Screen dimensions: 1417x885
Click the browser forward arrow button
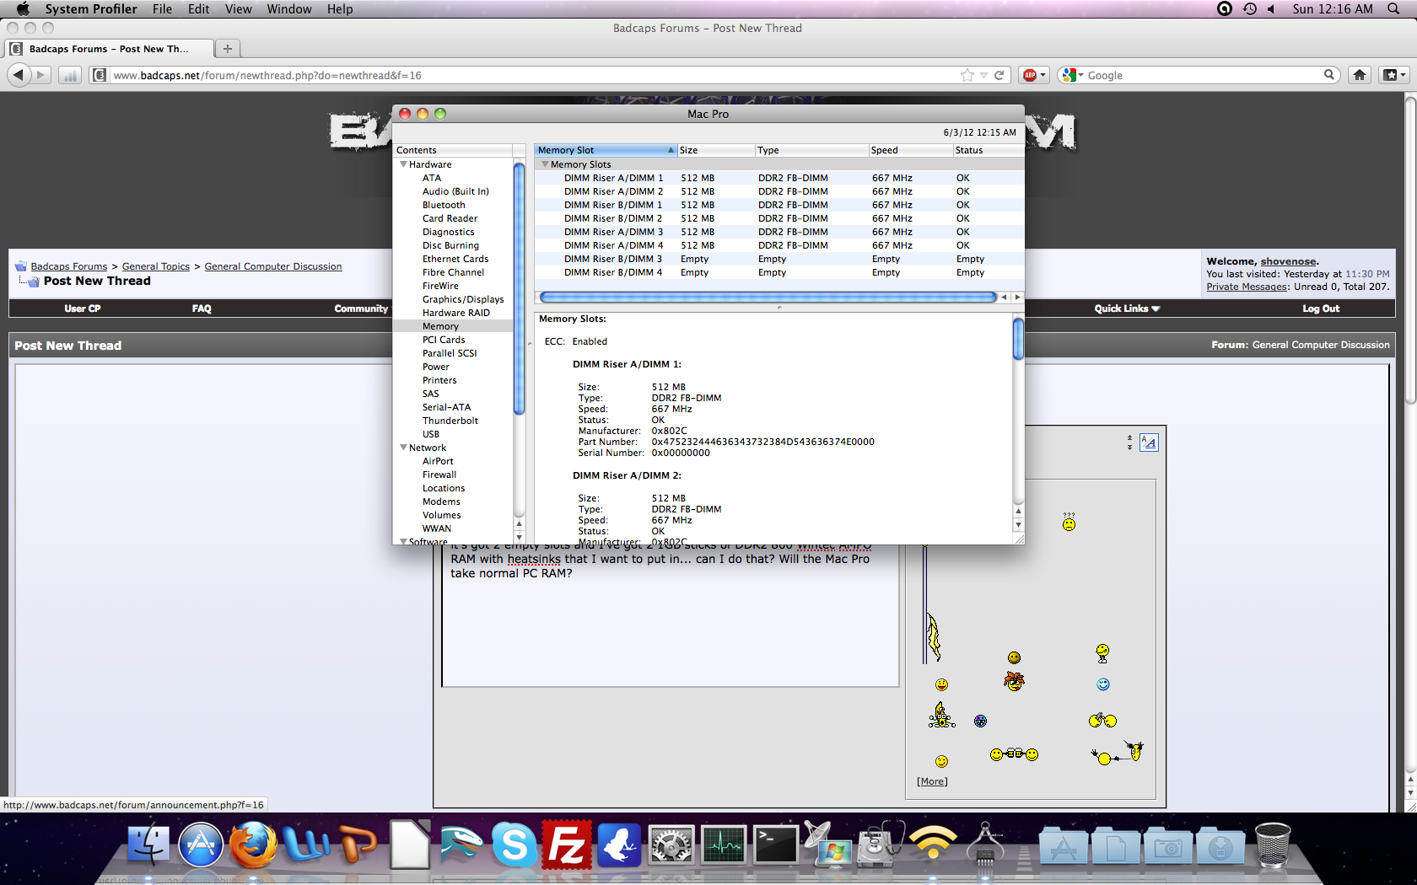pos(40,75)
